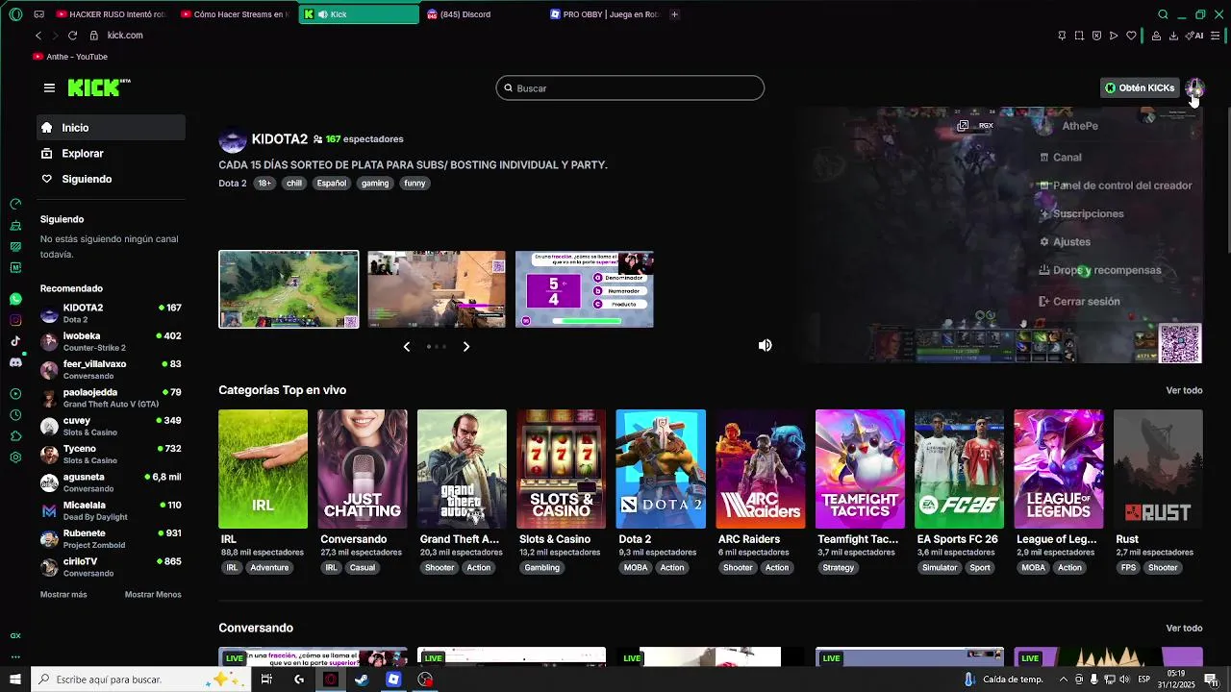Open the Kick hamburger menu
The image size is (1231, 692).
pos(49,87)
